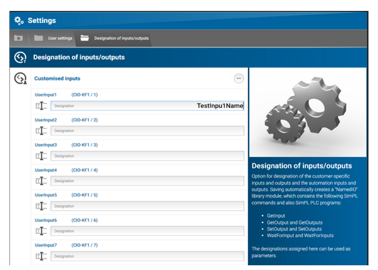Click text cursor icon beside UserInput6 field
This screenshot has height=270, width=378.
(41, 231)
